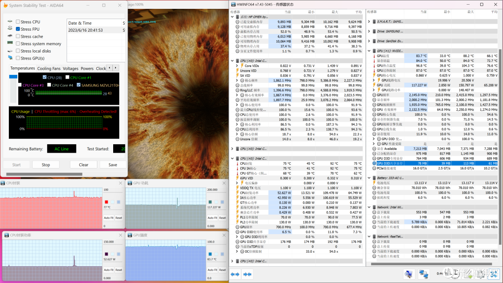503x283 pixels.
Task: Click the network remote monitors icon
Action: pos(423,274)
